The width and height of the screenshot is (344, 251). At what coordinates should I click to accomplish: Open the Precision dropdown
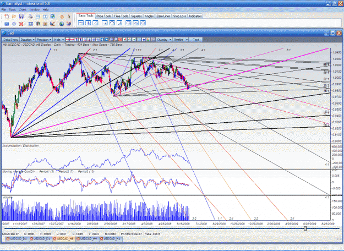pyautogui.click(x=44, y=40)
